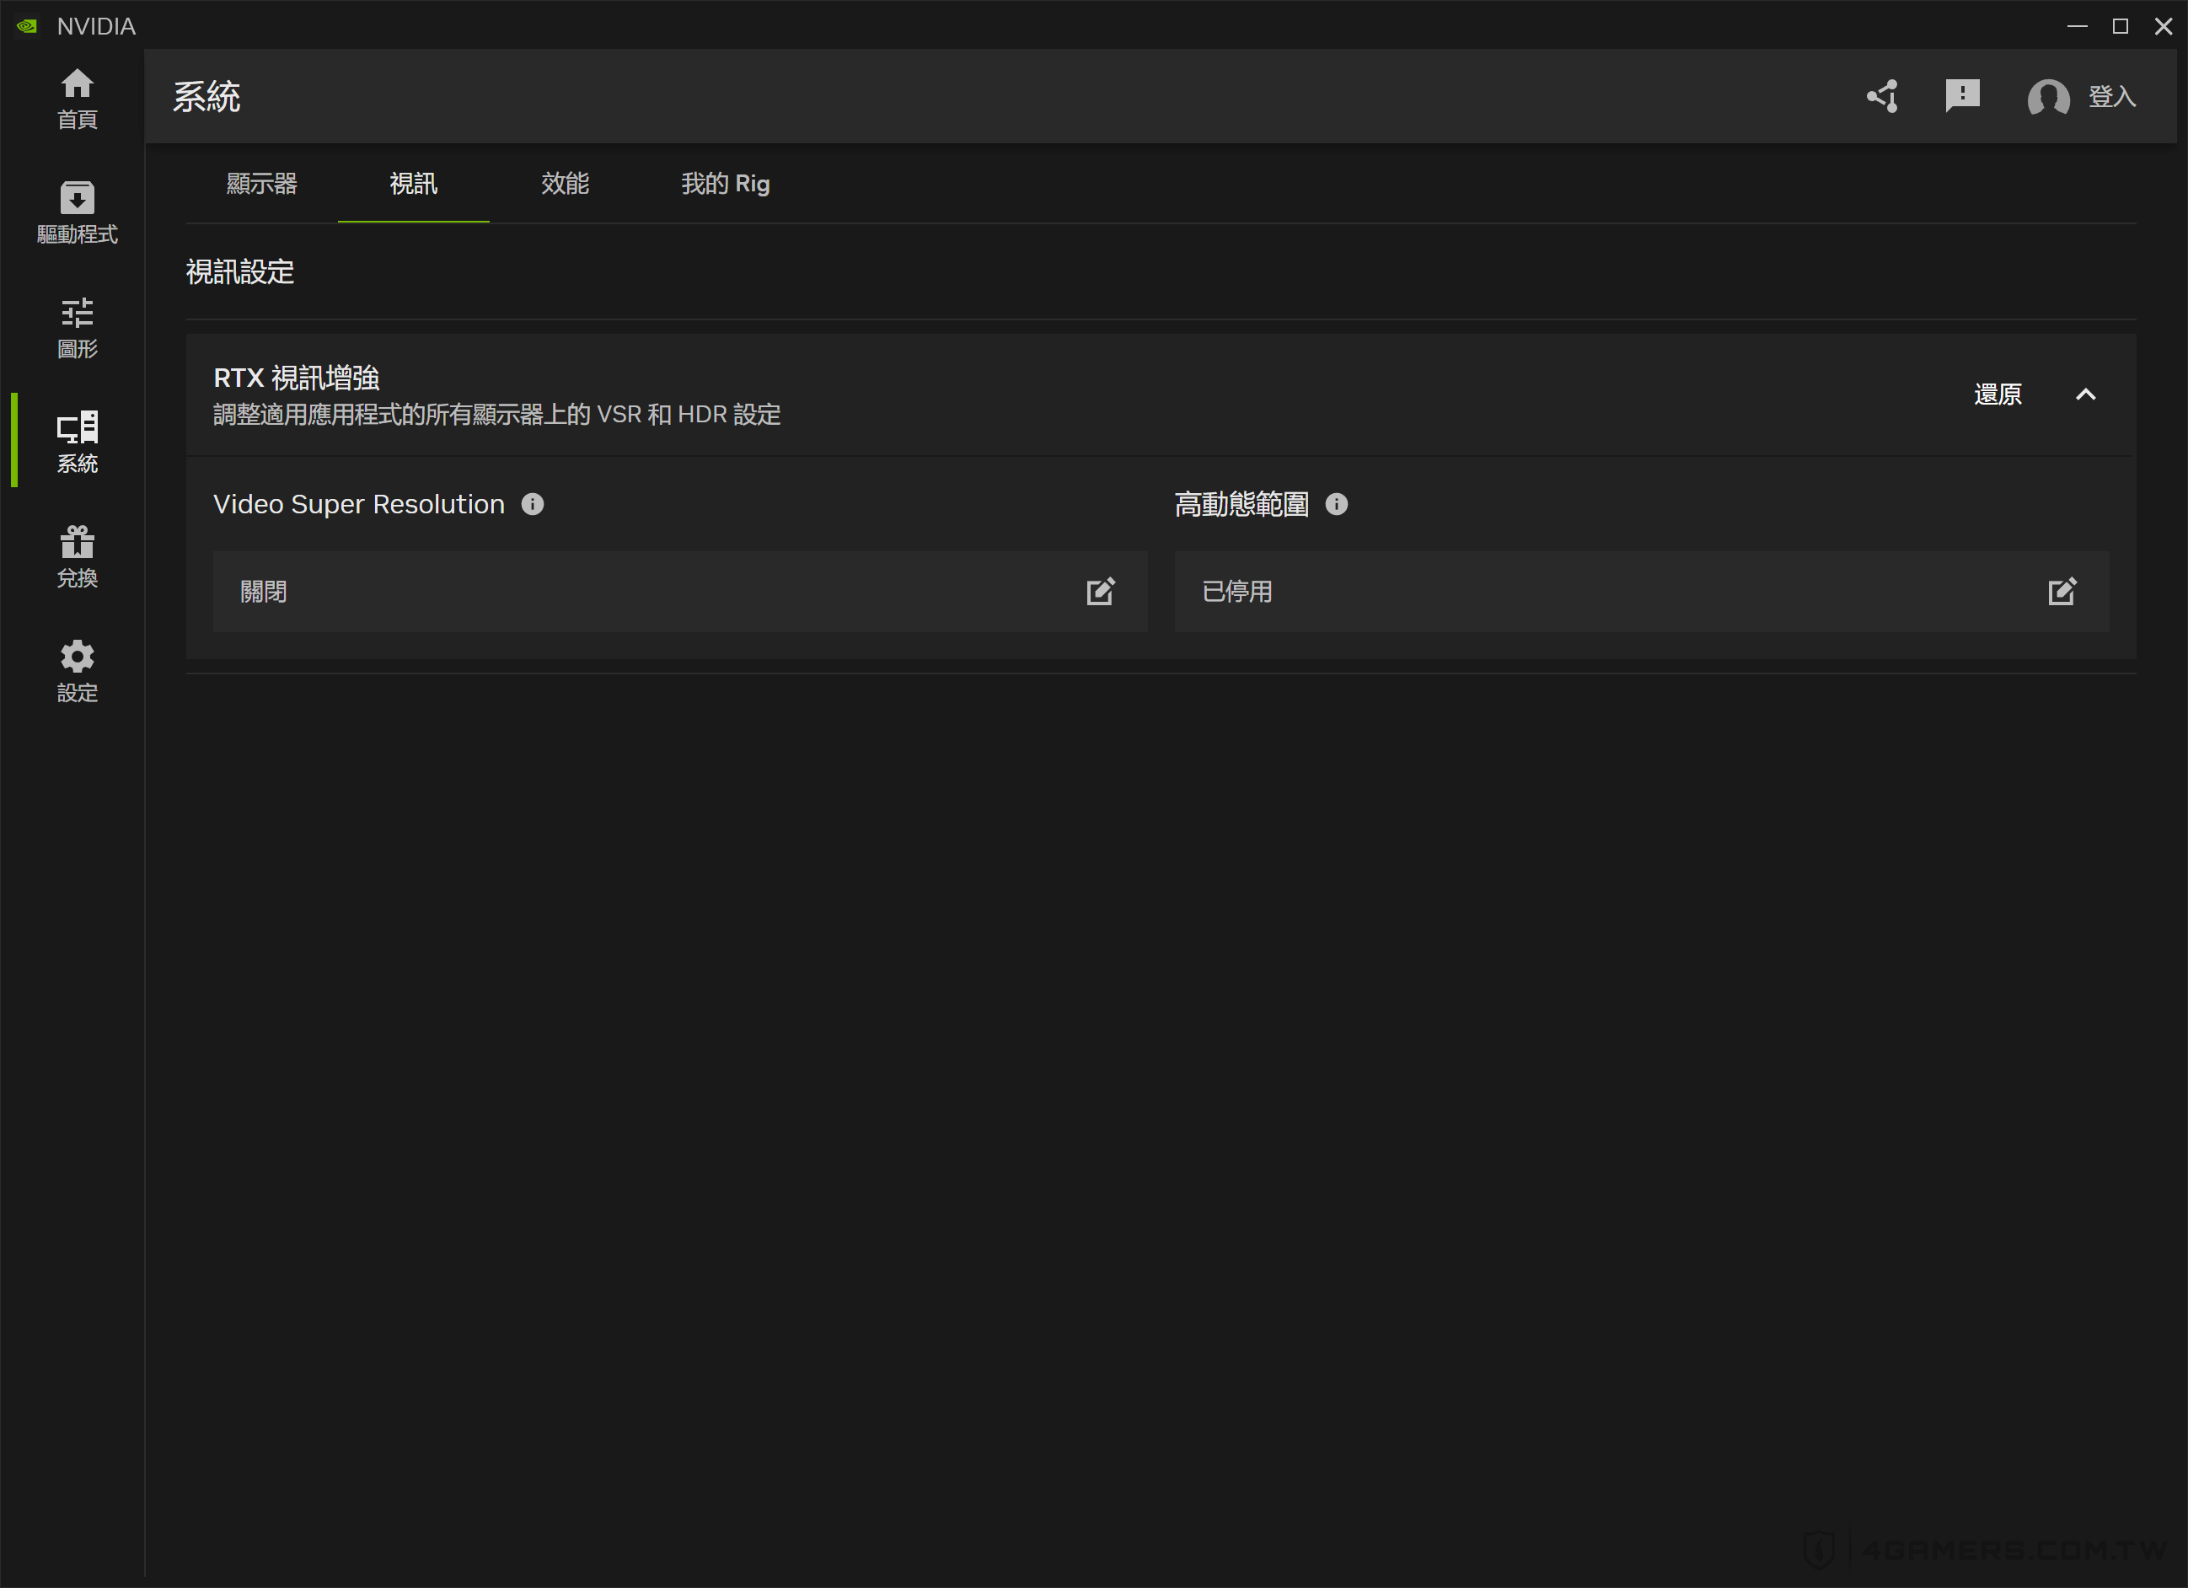Click the 關閉 value field
The image size is (2188, 1588).
pyautogui.click(x=680, y=592)
